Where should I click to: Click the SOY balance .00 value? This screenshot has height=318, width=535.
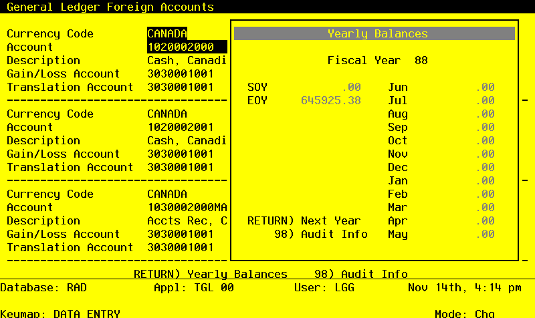351,88
